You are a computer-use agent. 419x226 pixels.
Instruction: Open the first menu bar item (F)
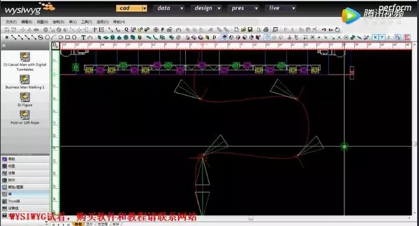[x=11, y=22]
